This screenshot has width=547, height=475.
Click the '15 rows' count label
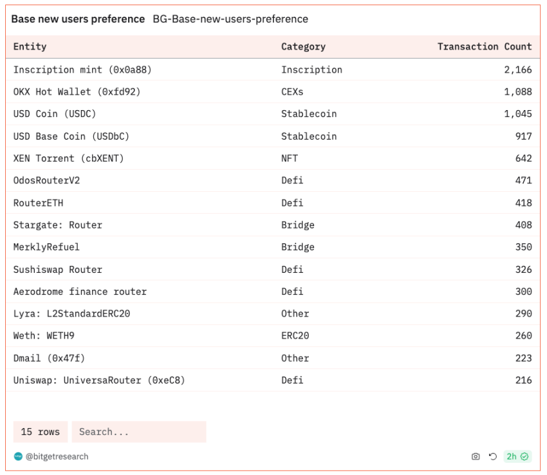[x=41, y=432]
